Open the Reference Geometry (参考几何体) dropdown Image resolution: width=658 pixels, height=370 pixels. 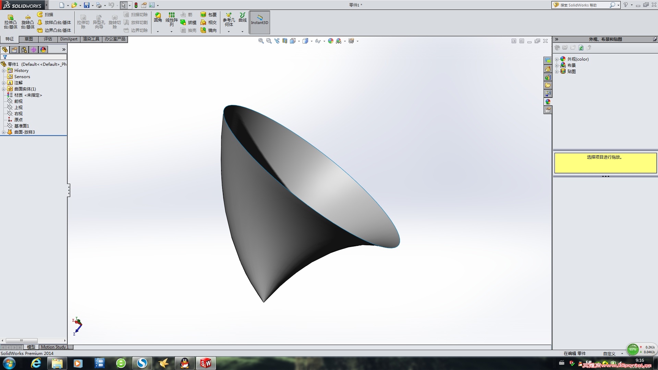point(229,32)
